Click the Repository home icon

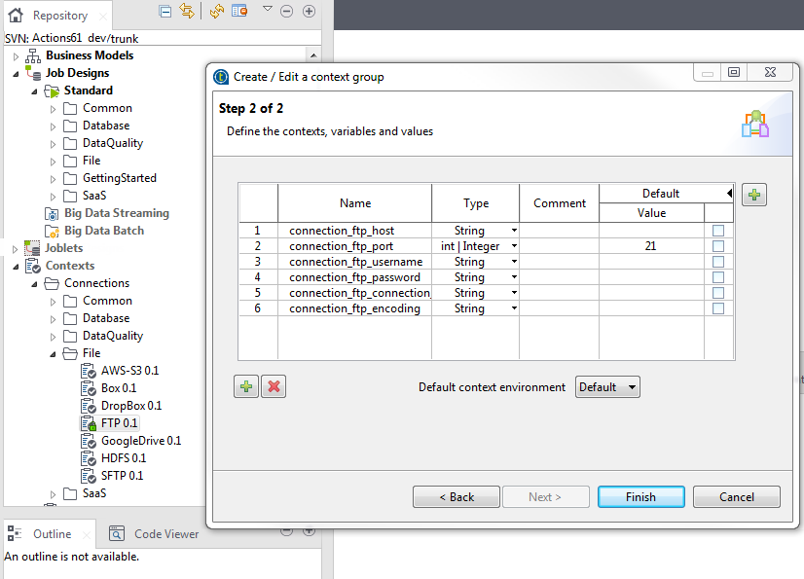tap(16, 16)
